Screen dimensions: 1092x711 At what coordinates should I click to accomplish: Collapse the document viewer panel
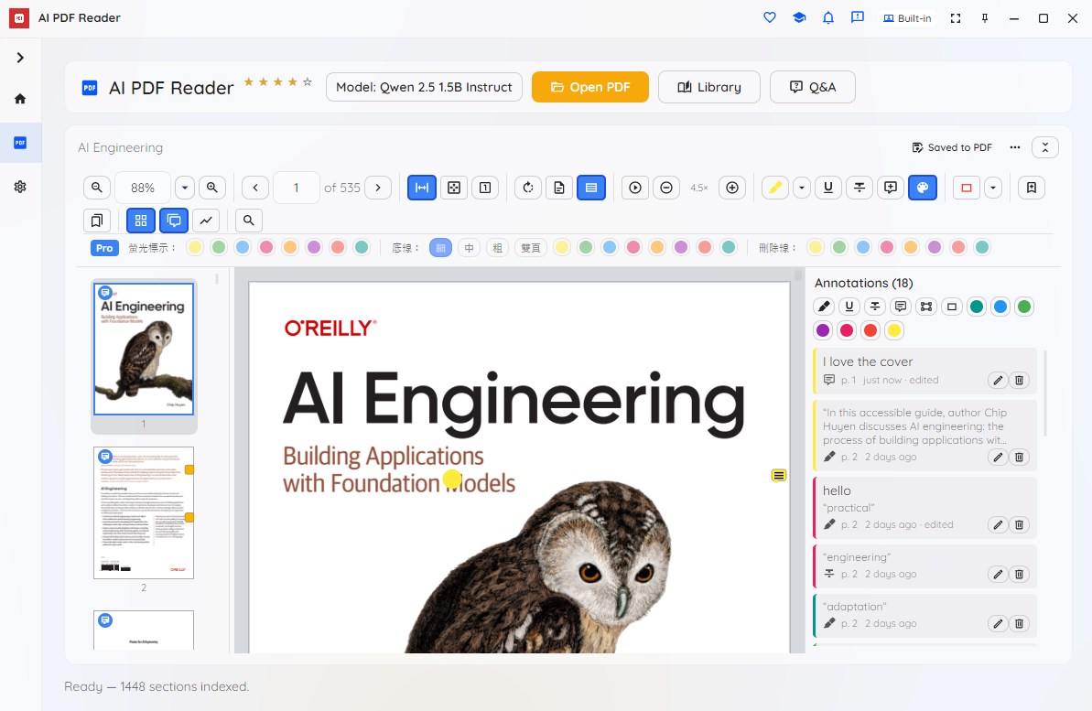[x=1045, y=147]
